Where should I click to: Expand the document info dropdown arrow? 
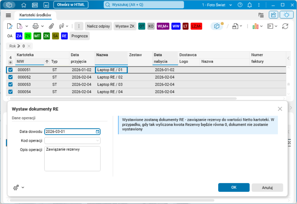27,26
